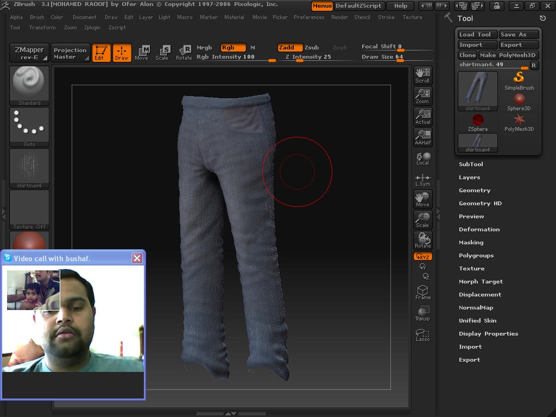This screenshot has height=417, width=556.
Task: Select the top Move tool icon
Action: [x=142, y=53]
